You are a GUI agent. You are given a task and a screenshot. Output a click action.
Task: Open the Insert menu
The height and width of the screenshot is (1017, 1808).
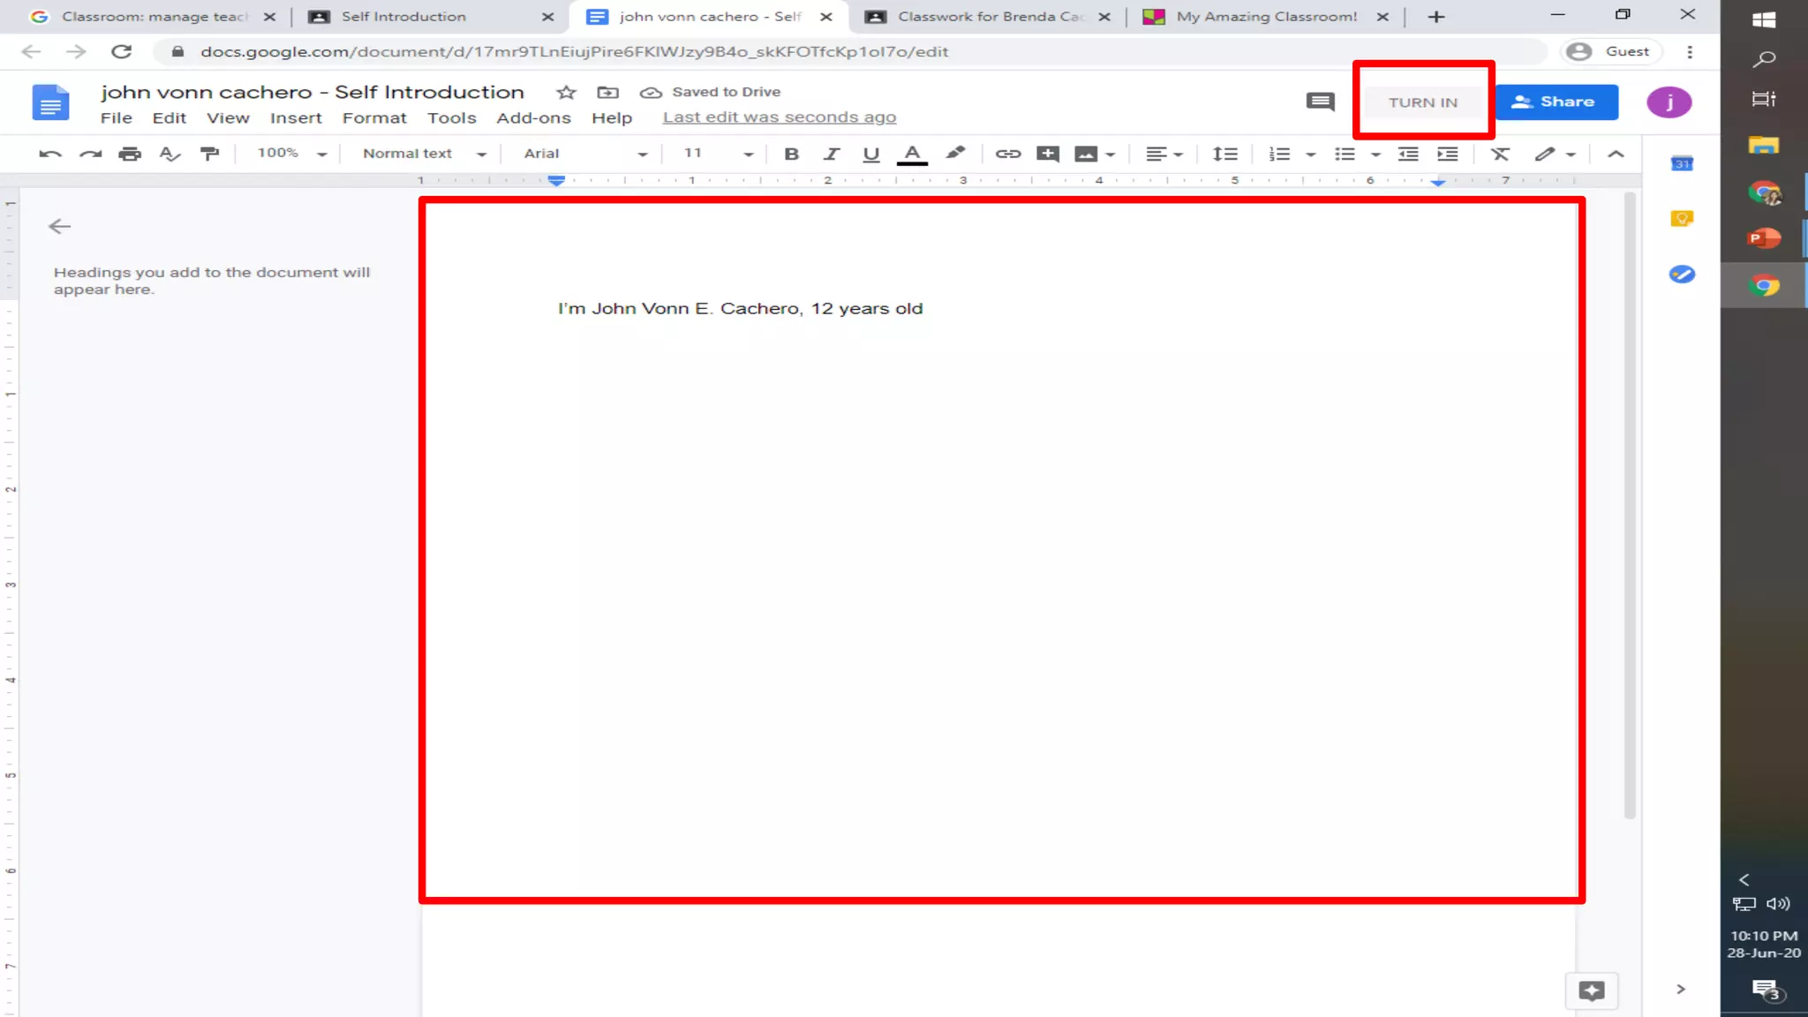pyautogui.click(x=296, y=117)
